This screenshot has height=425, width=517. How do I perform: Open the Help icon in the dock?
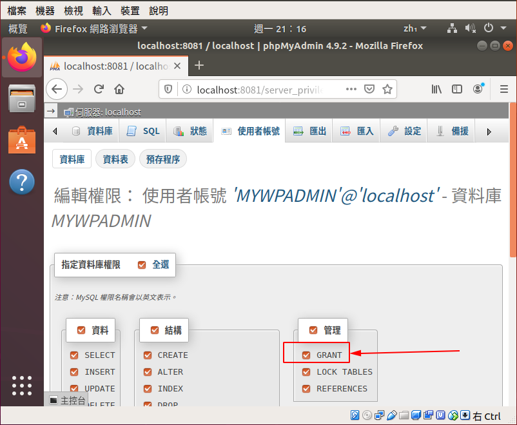[22, 181]
